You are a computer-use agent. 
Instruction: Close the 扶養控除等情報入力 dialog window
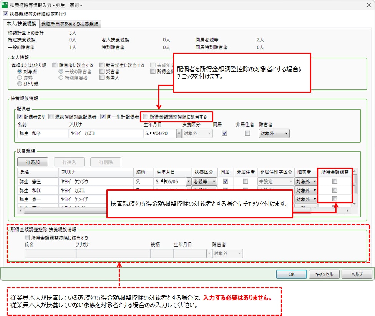tap(367, 5)
